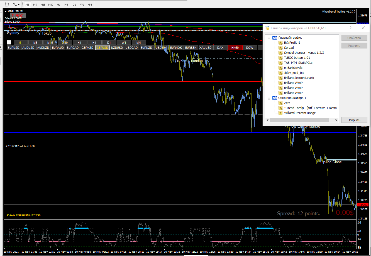Switch to W1 timeframe in the top toolbar
371x256 pixels.
(x=82, y=4)
